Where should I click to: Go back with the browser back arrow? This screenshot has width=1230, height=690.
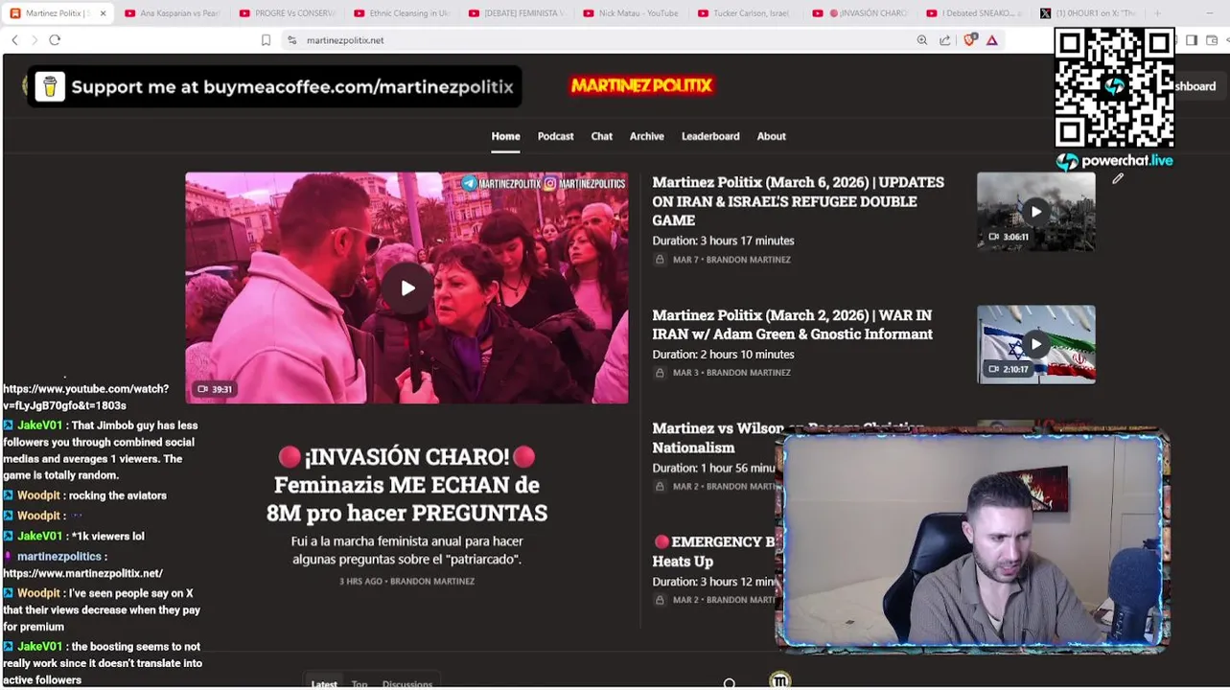tap(14, 40)
